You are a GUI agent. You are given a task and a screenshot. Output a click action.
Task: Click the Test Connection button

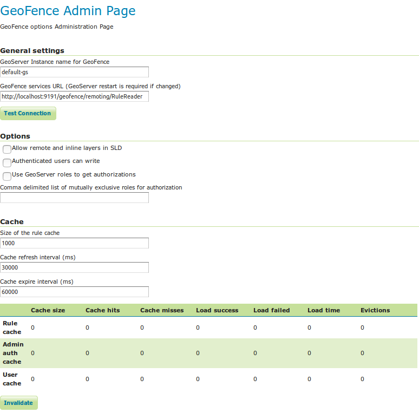pyautogui.click(x=28, y=114)
